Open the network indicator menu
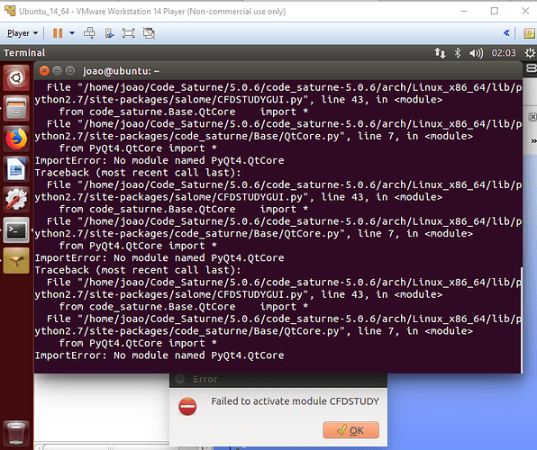537x450 pixels. pos(440,53)
